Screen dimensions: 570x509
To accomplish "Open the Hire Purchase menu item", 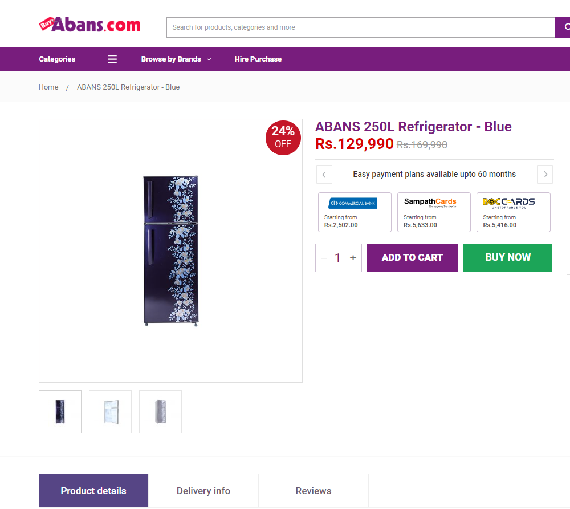I will click(258, 59).
